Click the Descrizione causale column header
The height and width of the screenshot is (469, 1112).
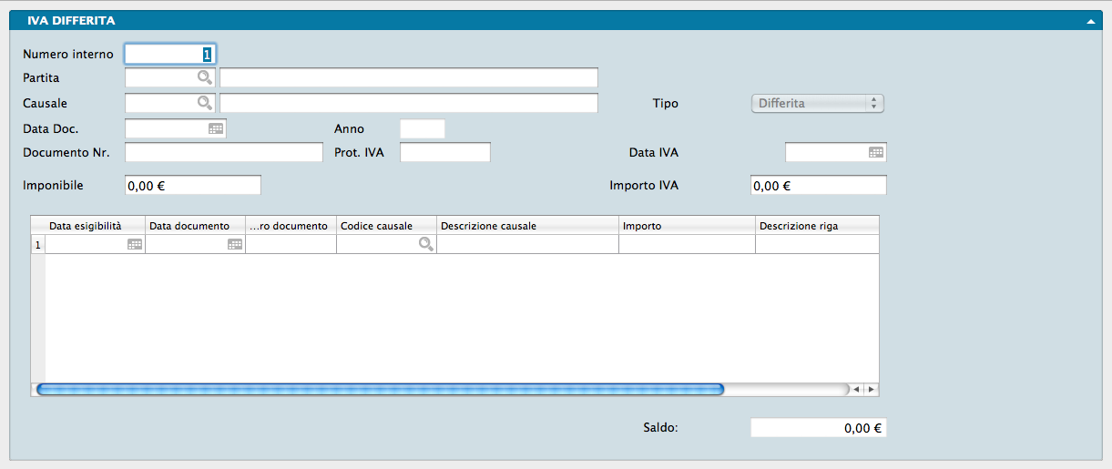click(527, 226)
